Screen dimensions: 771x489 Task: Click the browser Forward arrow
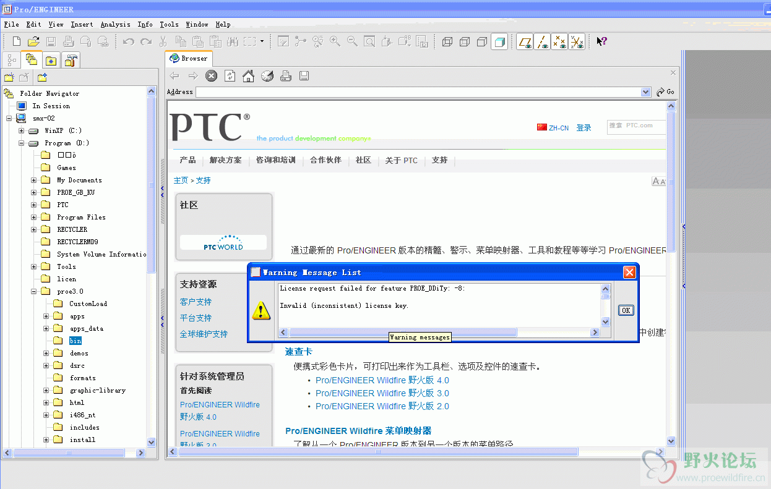193,76
